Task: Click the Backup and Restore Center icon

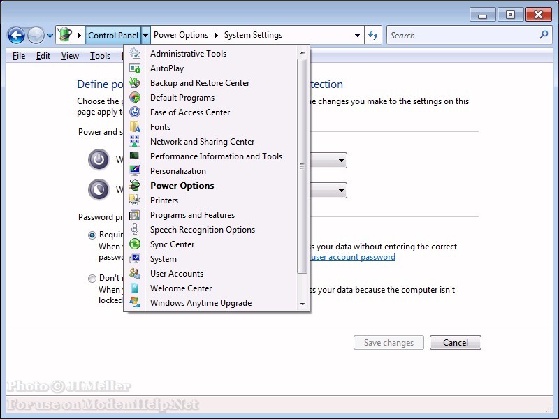Action: tap(135, 82)
